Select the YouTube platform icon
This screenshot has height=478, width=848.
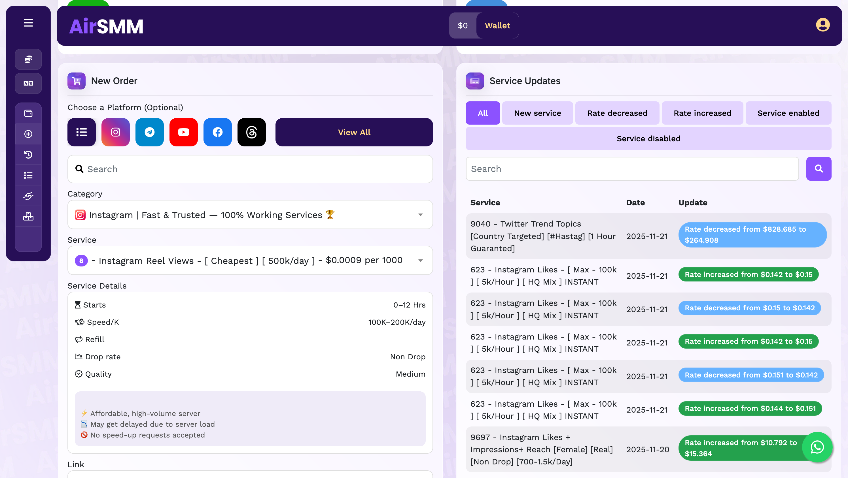[183, 132]
